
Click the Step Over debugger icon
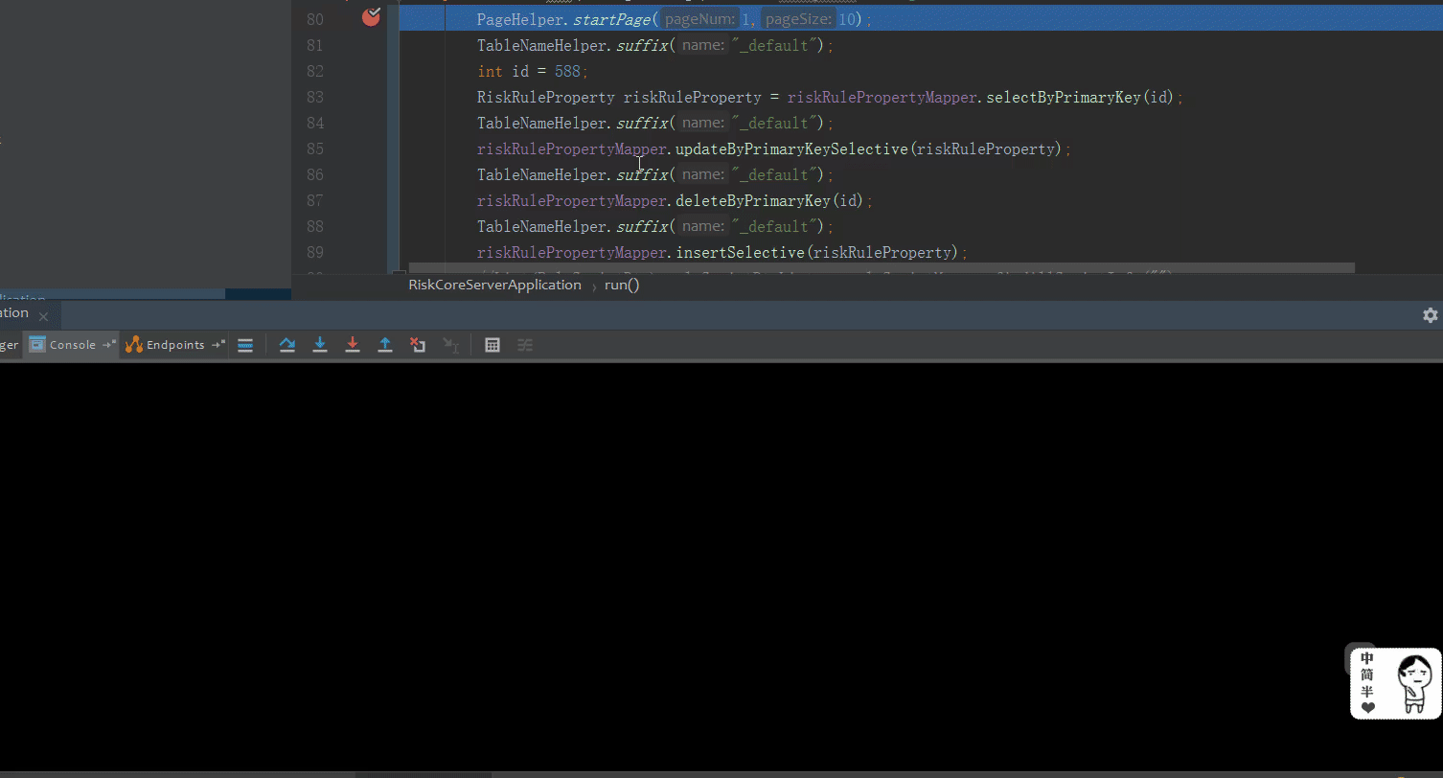pos(286,345)
